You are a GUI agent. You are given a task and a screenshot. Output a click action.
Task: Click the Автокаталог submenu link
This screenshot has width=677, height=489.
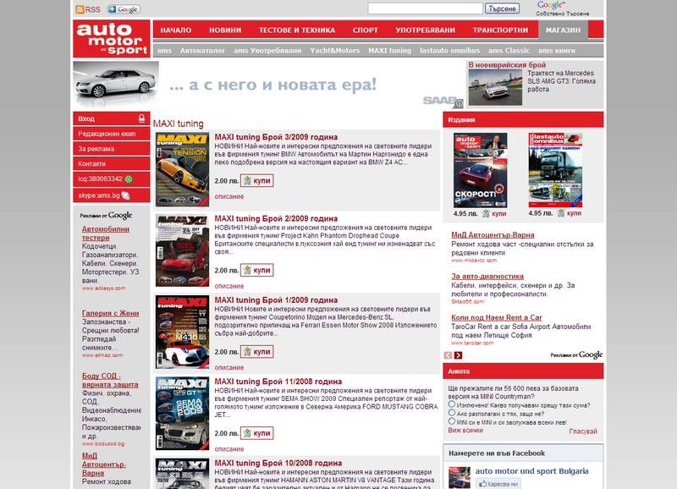coord(202,51)
